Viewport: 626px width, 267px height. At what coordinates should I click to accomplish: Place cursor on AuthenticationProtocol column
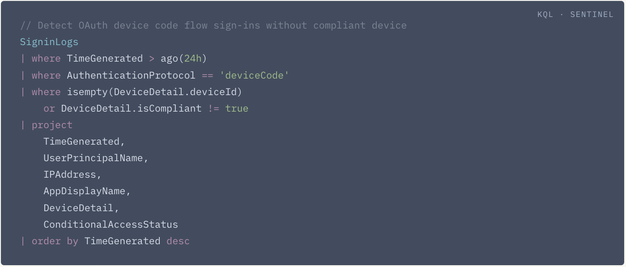click(131, 75)
